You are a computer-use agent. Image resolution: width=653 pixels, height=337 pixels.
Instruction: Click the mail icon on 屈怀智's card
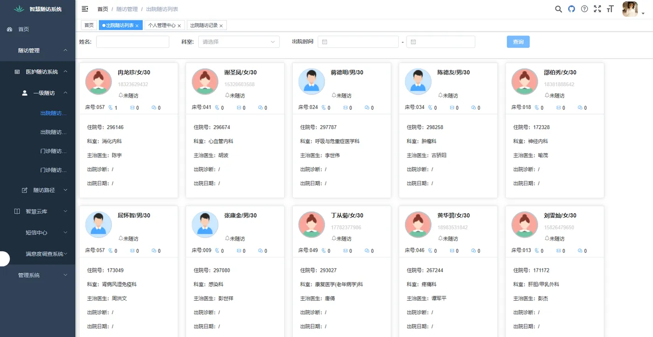132,250
